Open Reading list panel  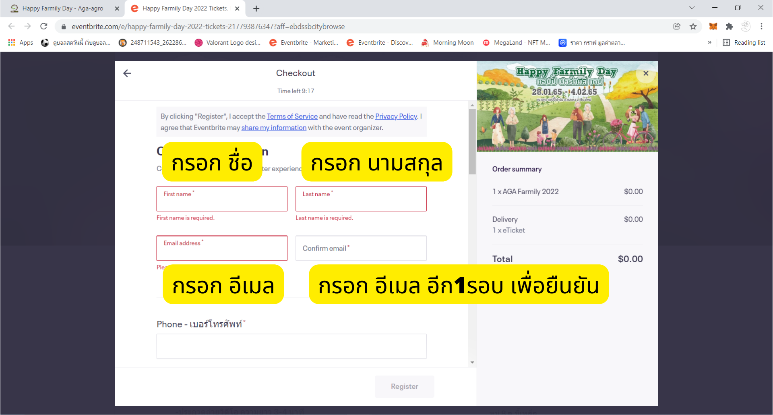click(x=744, y=43)
